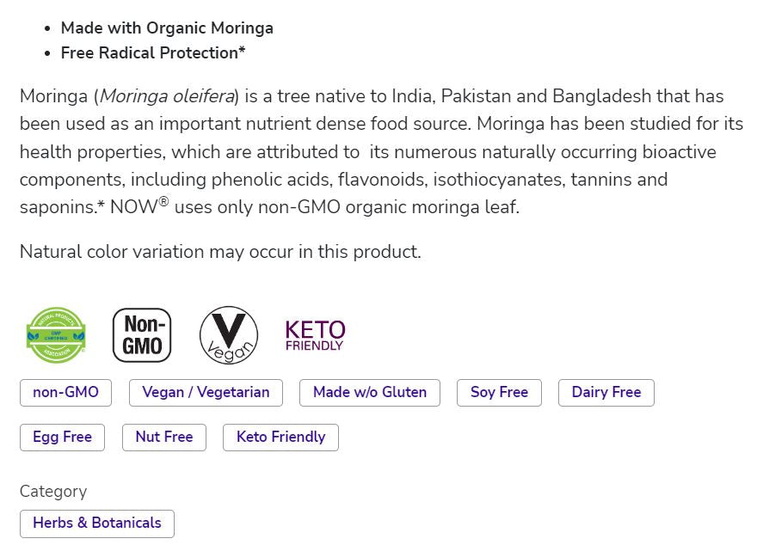Choose the Made w/o Gluten tag
This screenshot has height=551, width=757.
(370, 393)
